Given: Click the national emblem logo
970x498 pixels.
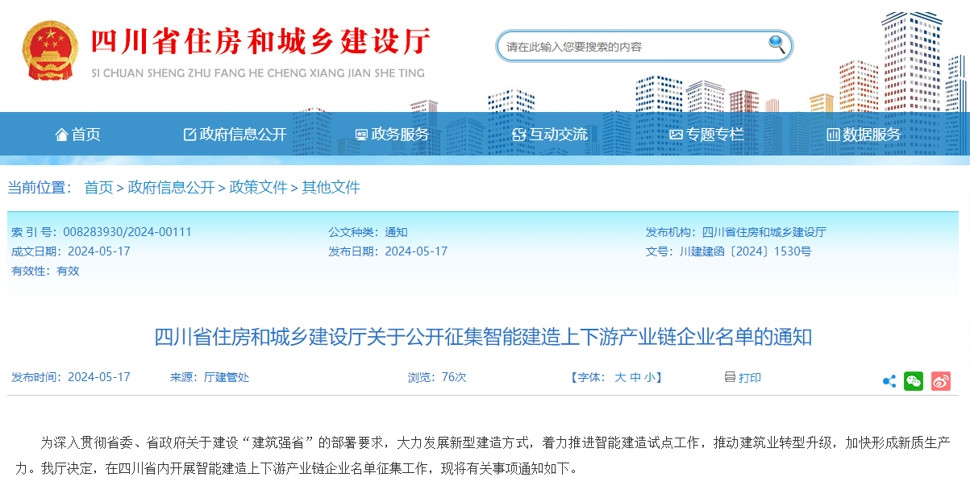Looking at the screenshot, I should [x=50, y=51].
